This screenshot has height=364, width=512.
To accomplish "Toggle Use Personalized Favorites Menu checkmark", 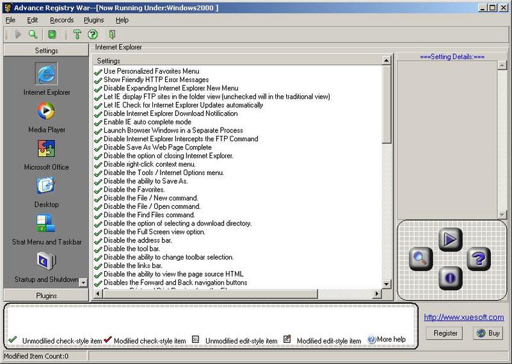I will point(98,72).
